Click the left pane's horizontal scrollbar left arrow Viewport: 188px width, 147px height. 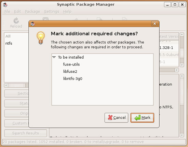coord(6,85)
